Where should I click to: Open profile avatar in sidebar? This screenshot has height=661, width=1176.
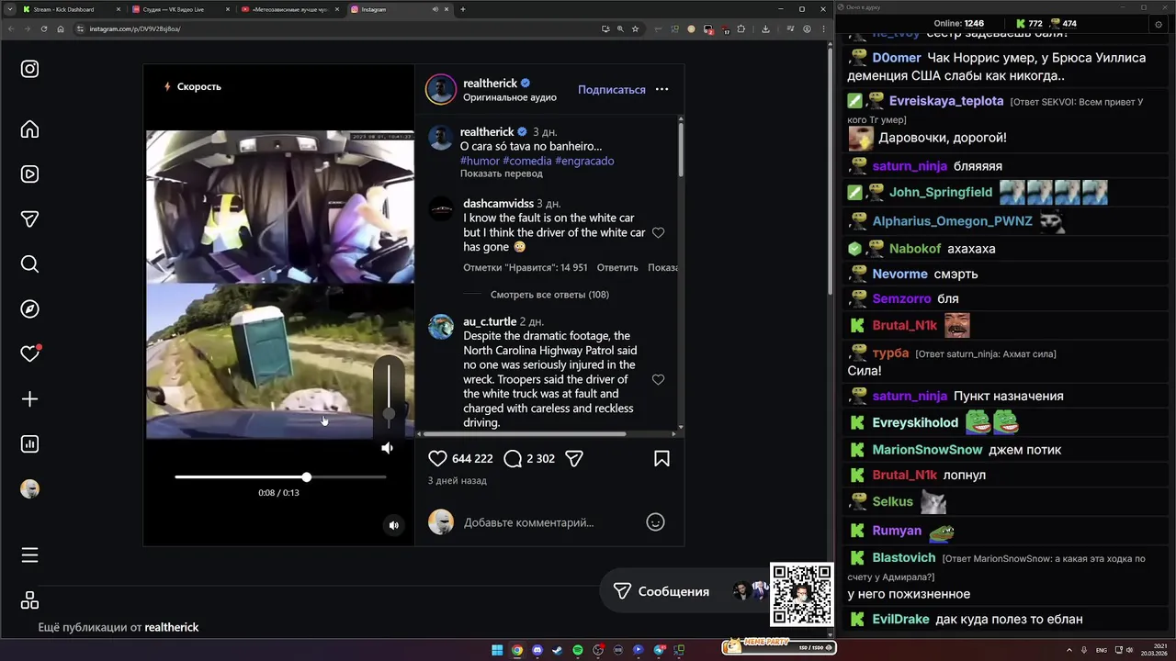coord(29,489)
